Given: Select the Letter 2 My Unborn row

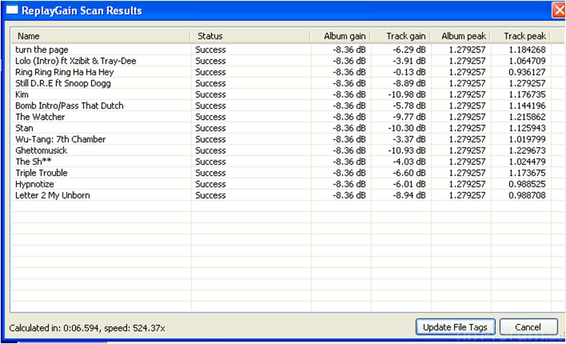Looking at the screenshot, I should coord(52,195).
